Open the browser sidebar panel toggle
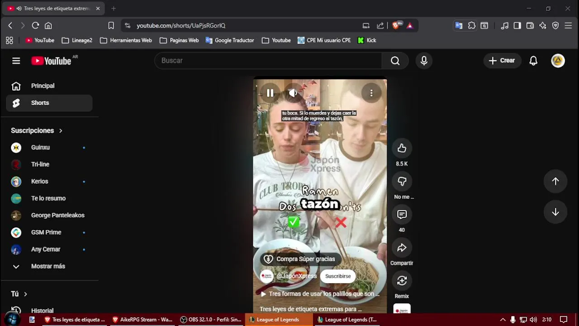The image size is (579, 326). (517, 26)
